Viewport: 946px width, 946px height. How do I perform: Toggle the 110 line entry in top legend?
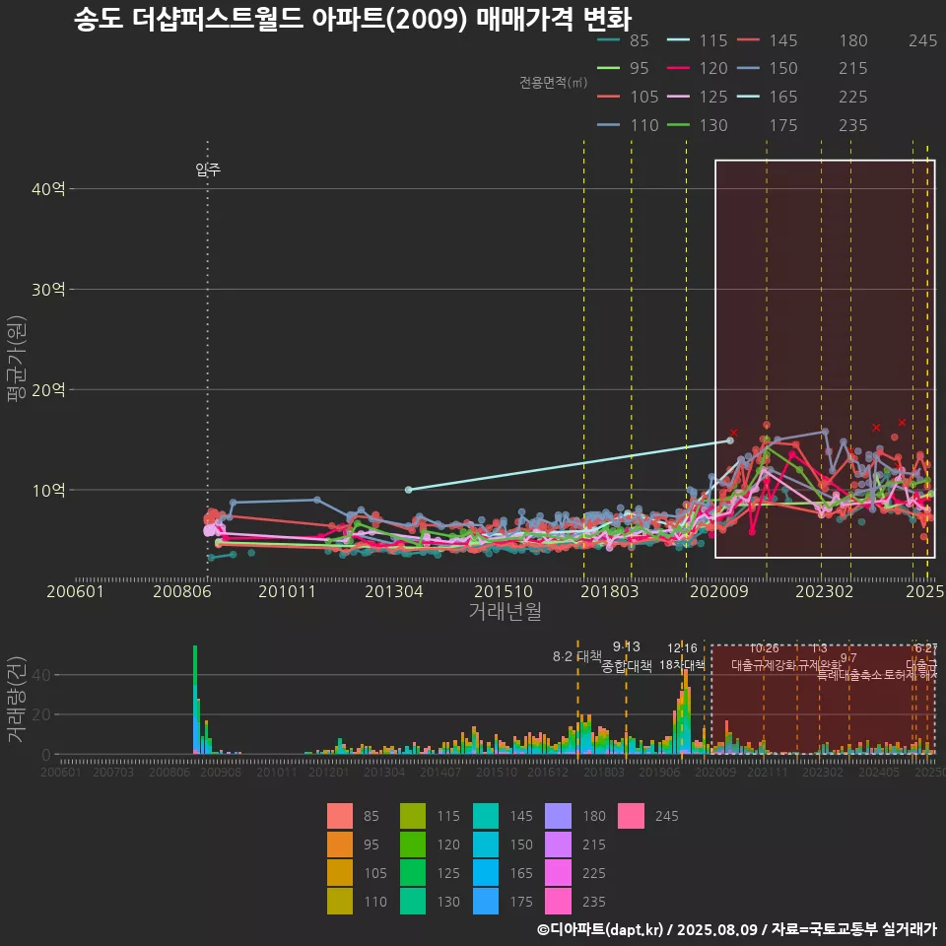(x=628, y=125)
